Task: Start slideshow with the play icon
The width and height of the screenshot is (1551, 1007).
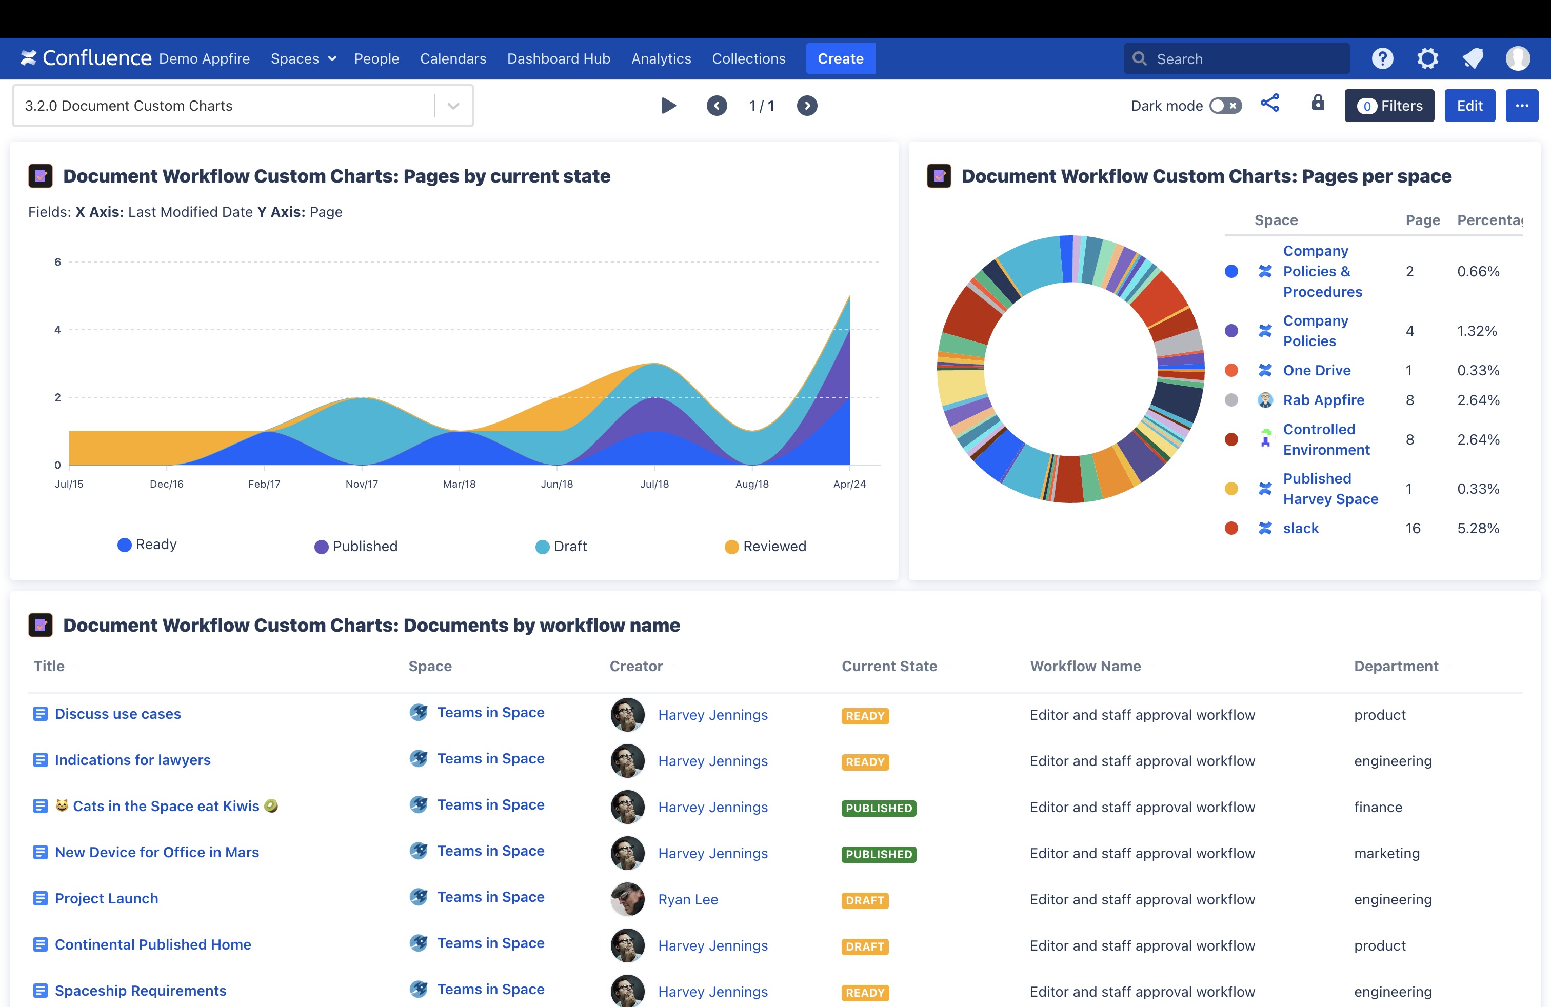Action: [x=668, y=106]
